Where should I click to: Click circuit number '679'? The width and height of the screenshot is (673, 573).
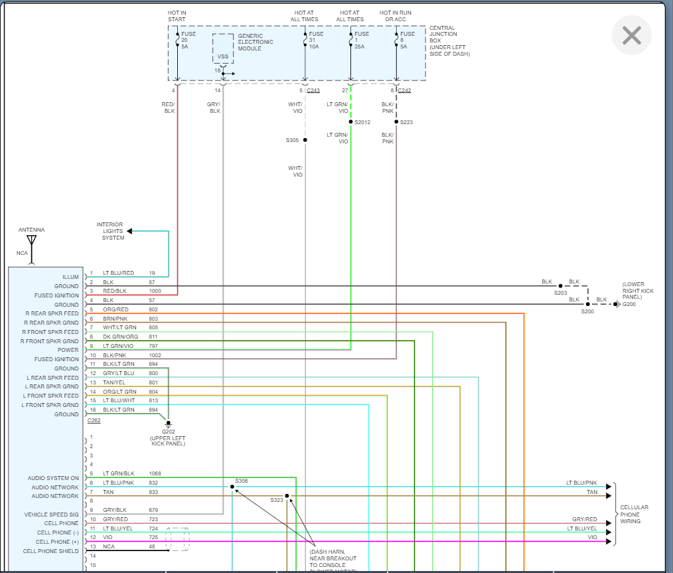pos(153,510)
